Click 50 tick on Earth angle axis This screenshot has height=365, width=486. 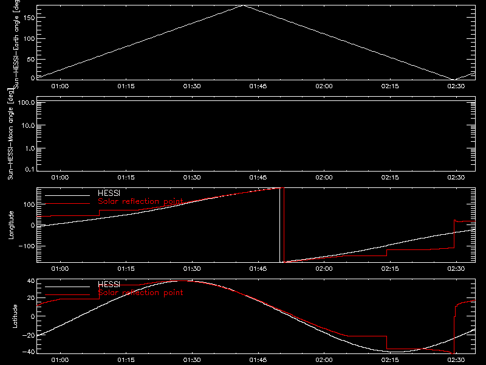[x=31, y=59]
